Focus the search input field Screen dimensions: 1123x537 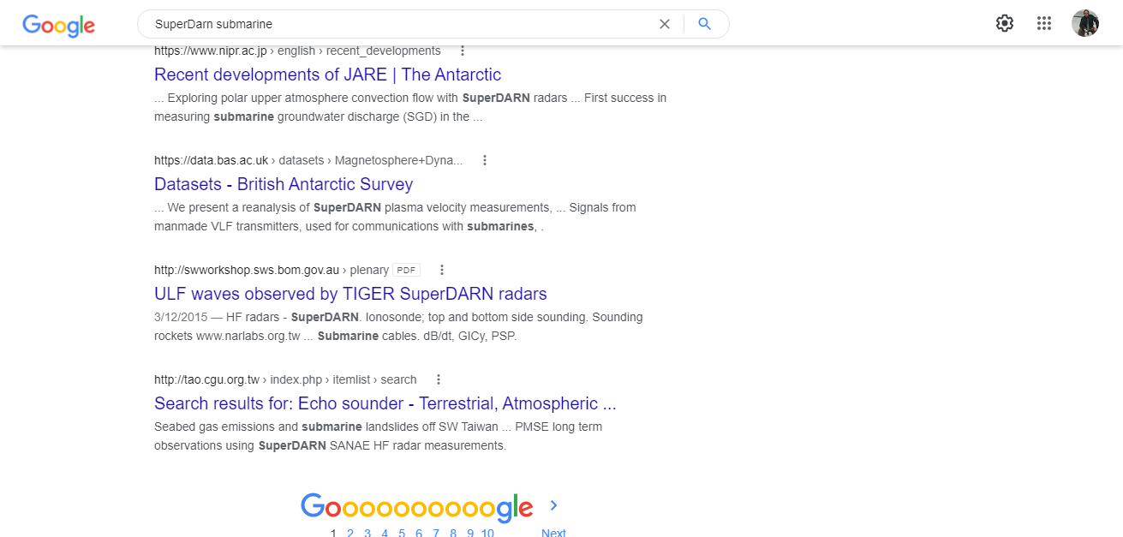[394, 24]
